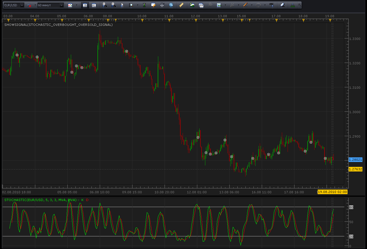Click the green K line label

[83, 200]
